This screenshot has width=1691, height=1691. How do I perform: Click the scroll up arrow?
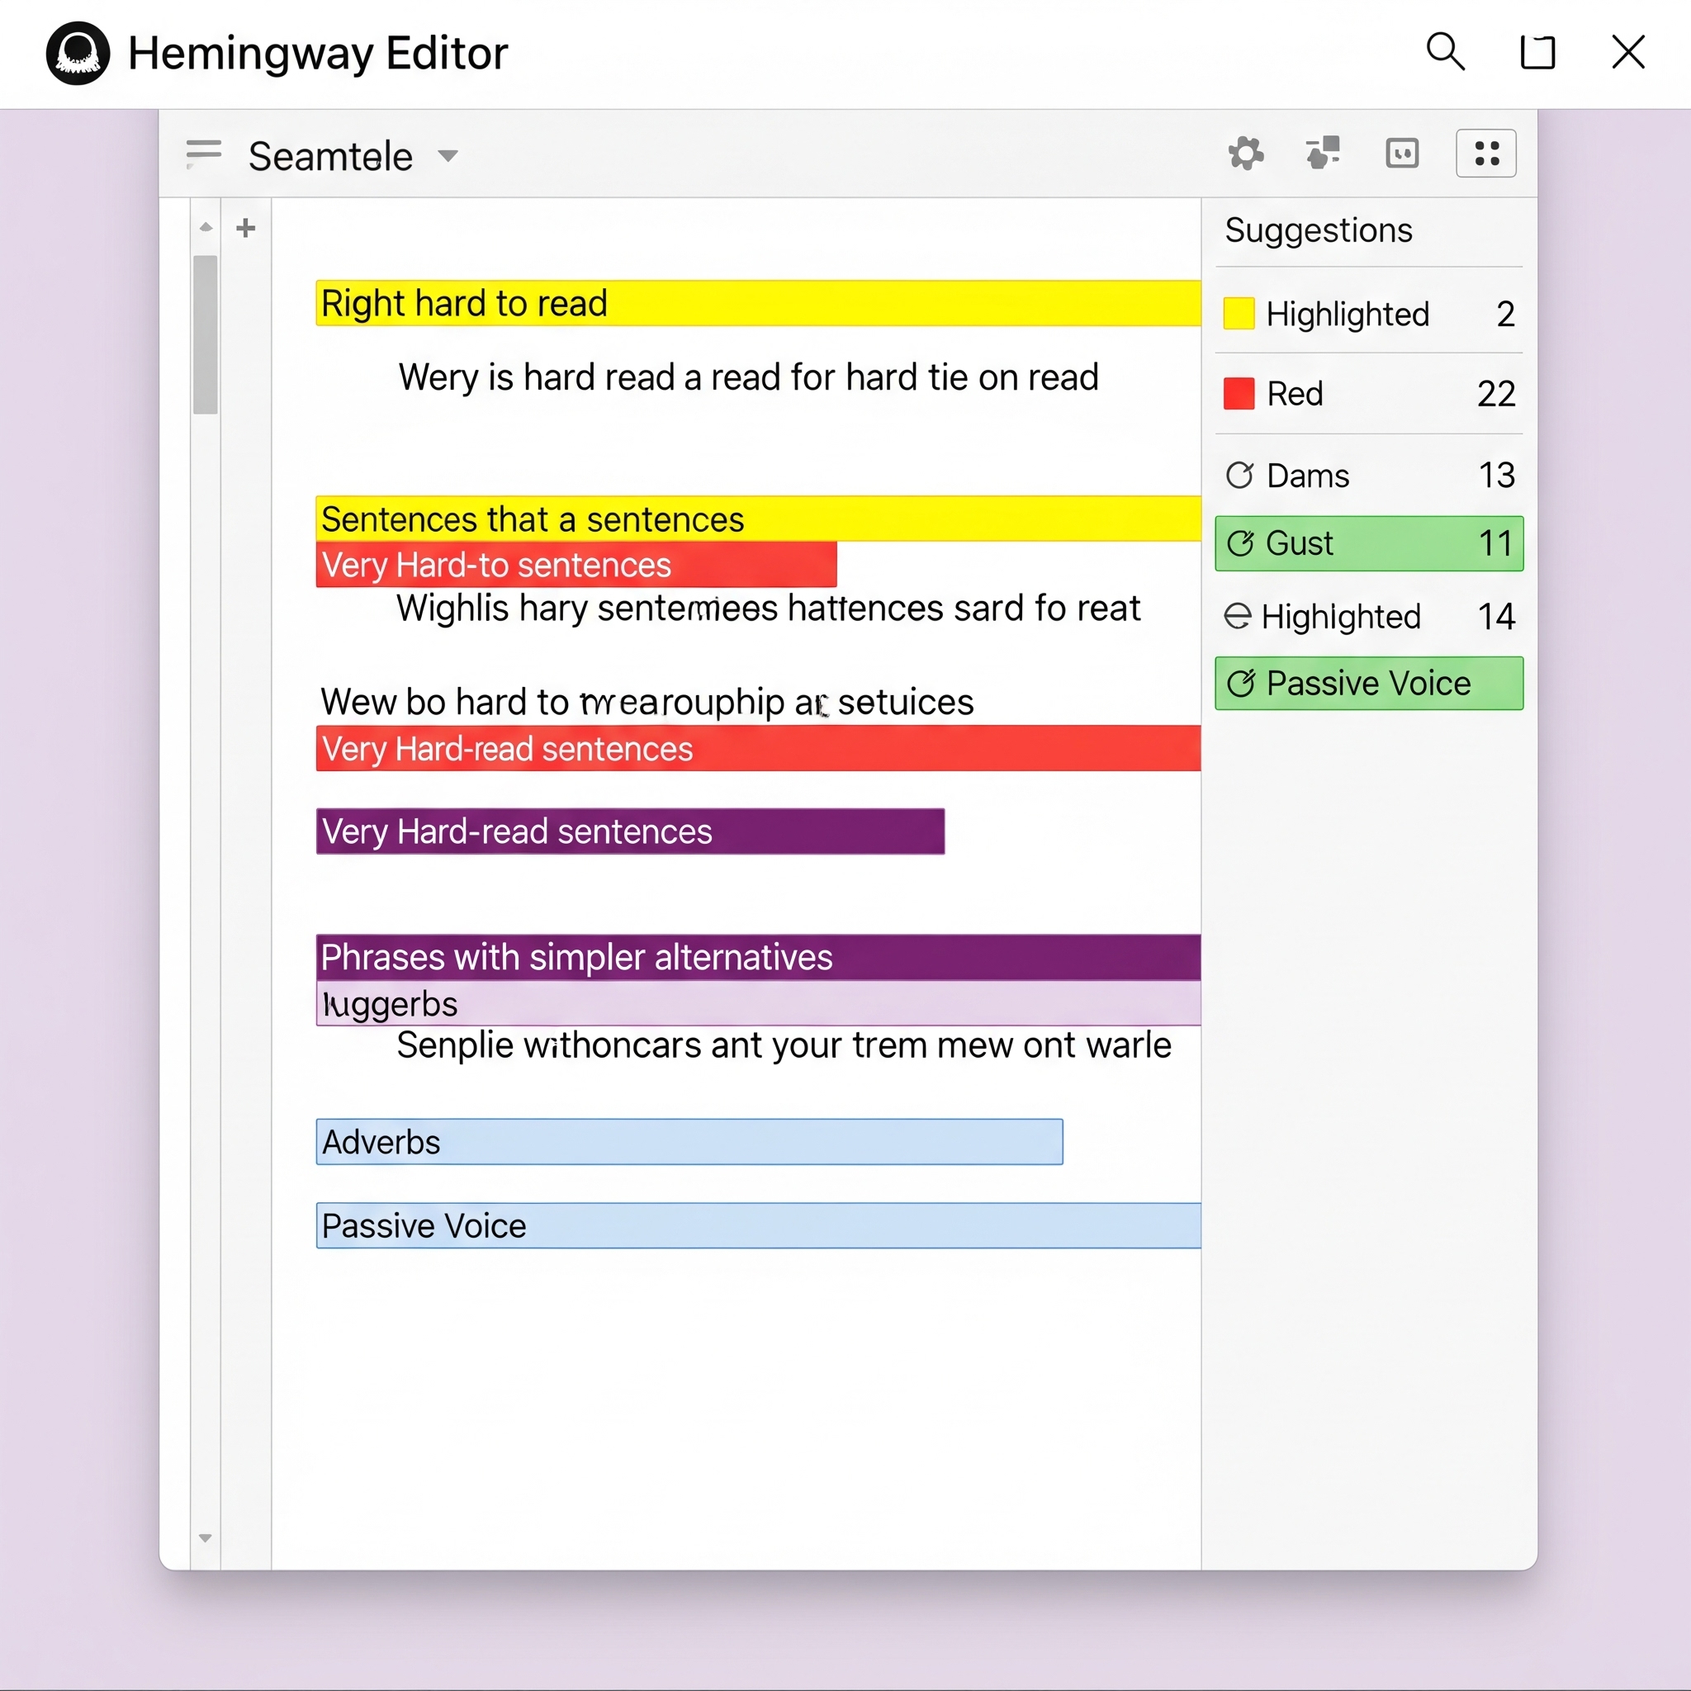pyautogui.click(x=206, y=228)
